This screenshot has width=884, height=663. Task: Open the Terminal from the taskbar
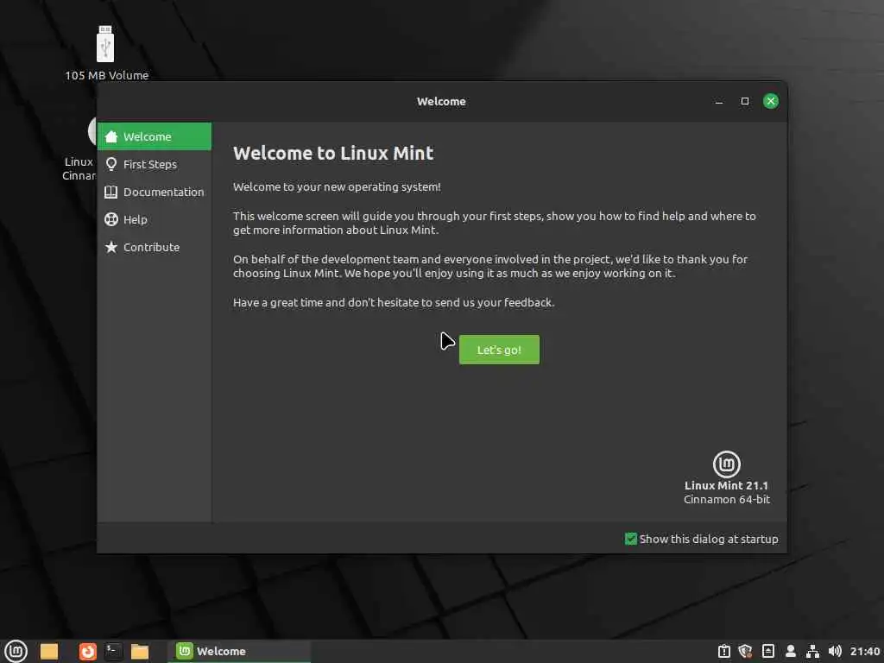tap(113, 651)
